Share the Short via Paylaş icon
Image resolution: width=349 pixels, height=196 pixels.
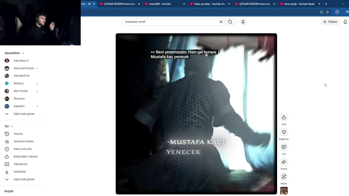(284, 162)
